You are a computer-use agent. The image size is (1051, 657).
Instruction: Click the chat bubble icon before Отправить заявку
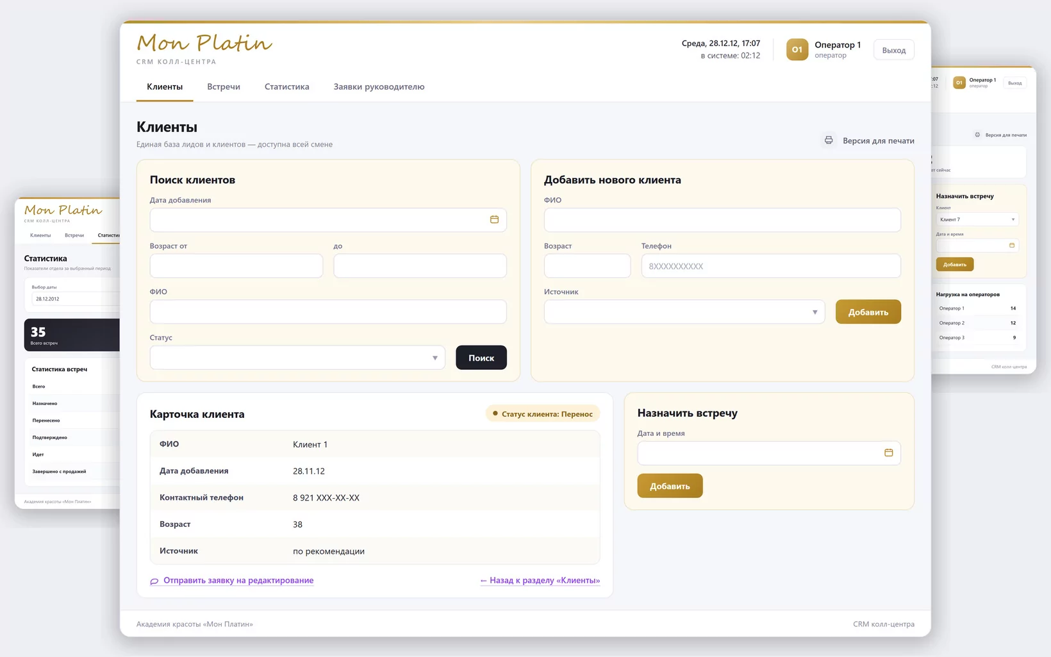154,581
